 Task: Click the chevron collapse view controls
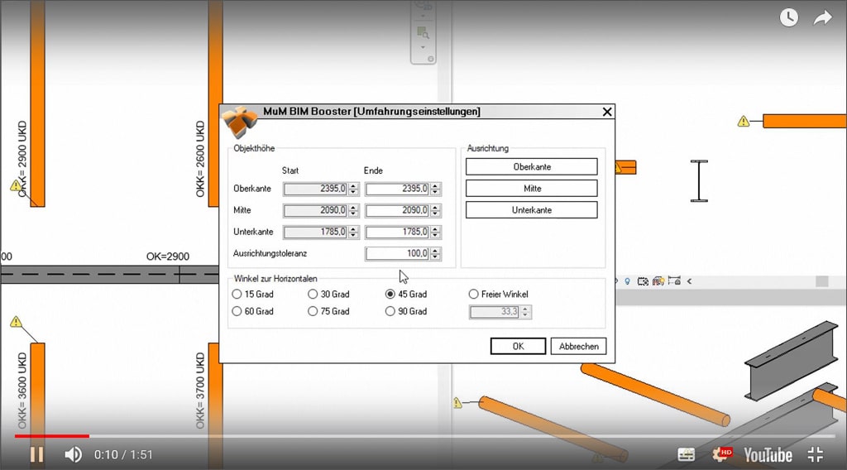[689, 281]
